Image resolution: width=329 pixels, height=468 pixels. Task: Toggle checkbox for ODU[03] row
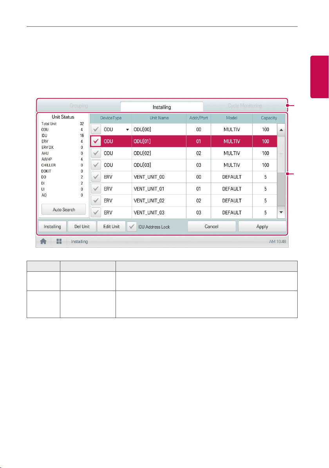[96, 165]
